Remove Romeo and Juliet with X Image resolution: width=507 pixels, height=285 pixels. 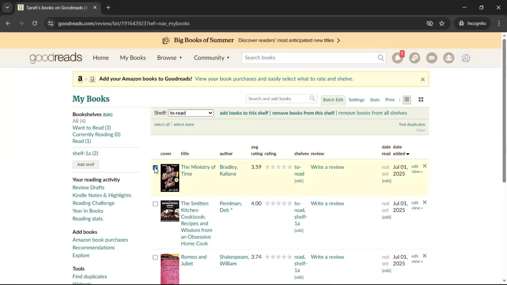pyautogui.click(x=425, y=256)
